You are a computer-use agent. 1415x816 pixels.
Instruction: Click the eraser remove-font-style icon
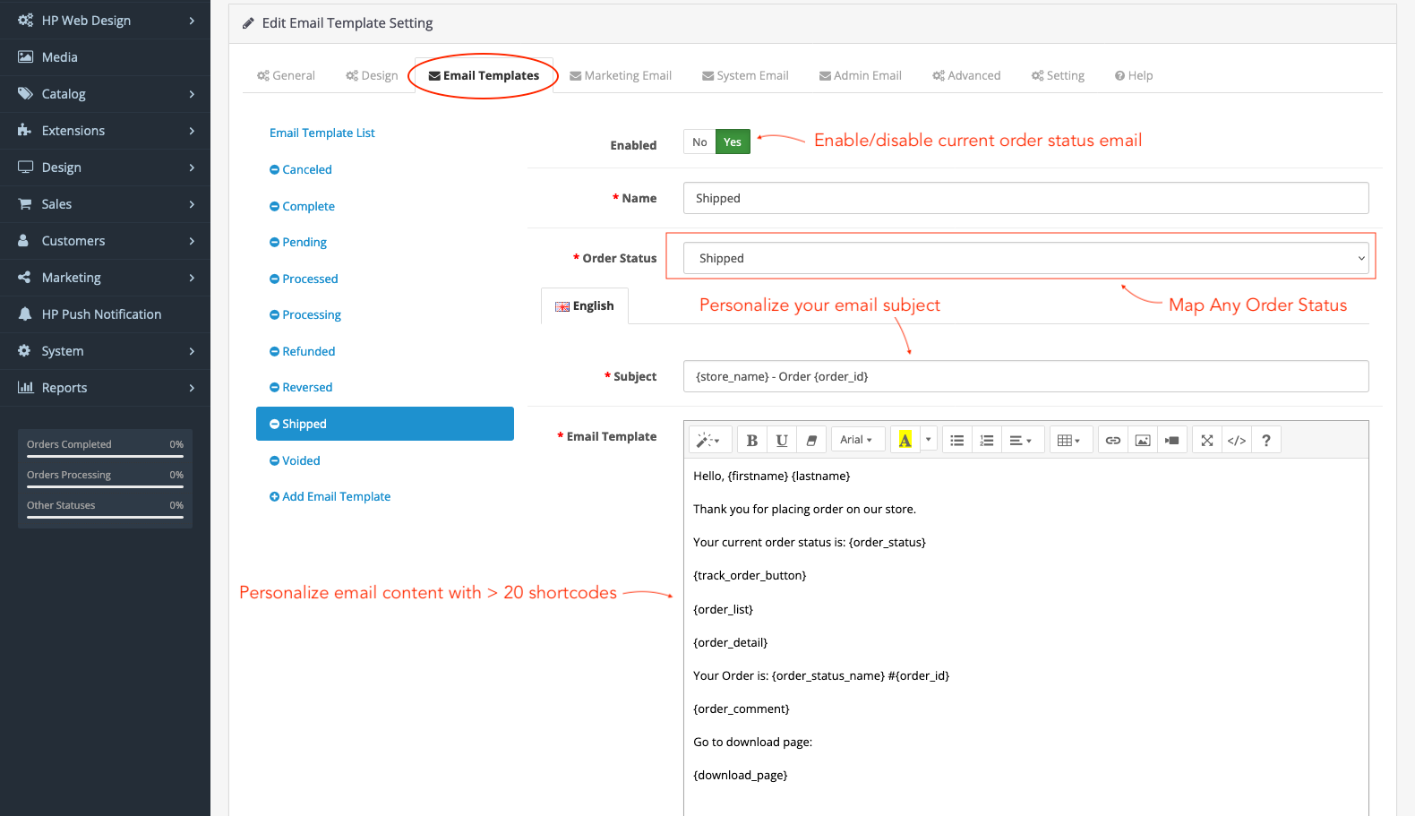click(811, 440)
